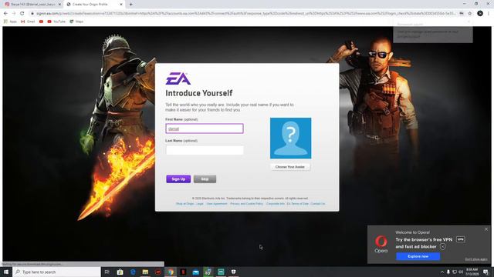Dismiss the Opera notification with the X
The width and height of the screenshot is (494, 277).
(486, 229)
